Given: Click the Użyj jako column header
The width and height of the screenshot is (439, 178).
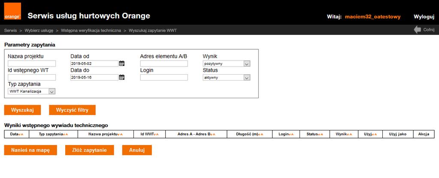Looking at the screenshot, I should coord(397,134).
